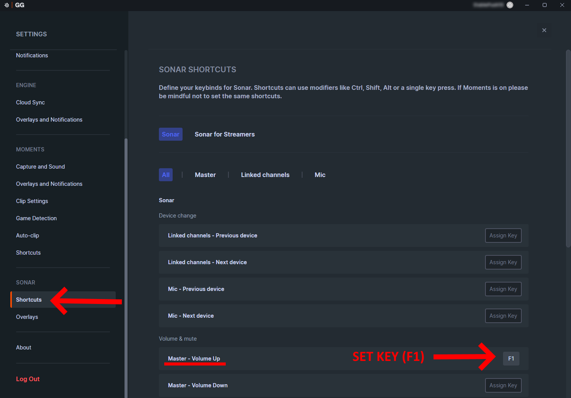The height and width of the screenshot is (398, 571).
Task: Change the F1 key for Master Volume Up
Action: [511, 359]
